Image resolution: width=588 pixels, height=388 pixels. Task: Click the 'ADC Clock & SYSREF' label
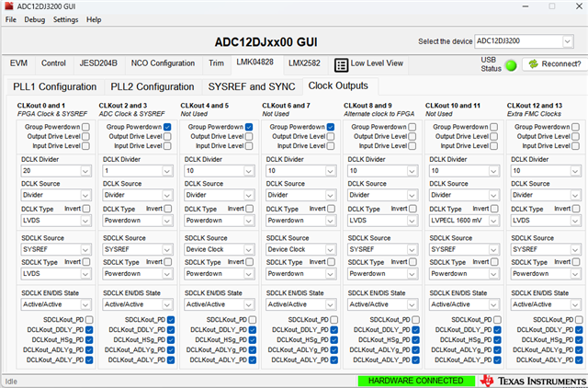click(131, 114)
